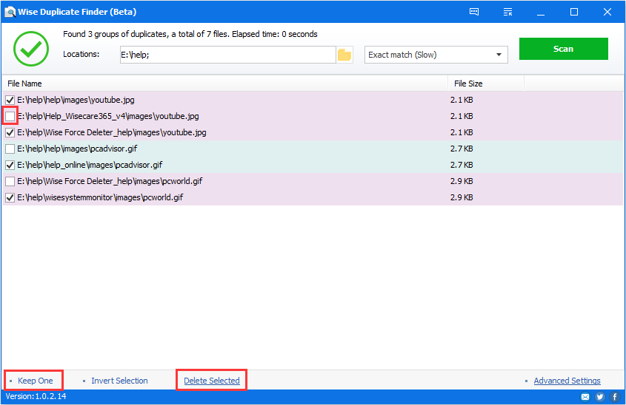Click the browse folder icon beside Locations
This screenshot has width=626, height=405.
pos(344,55)
